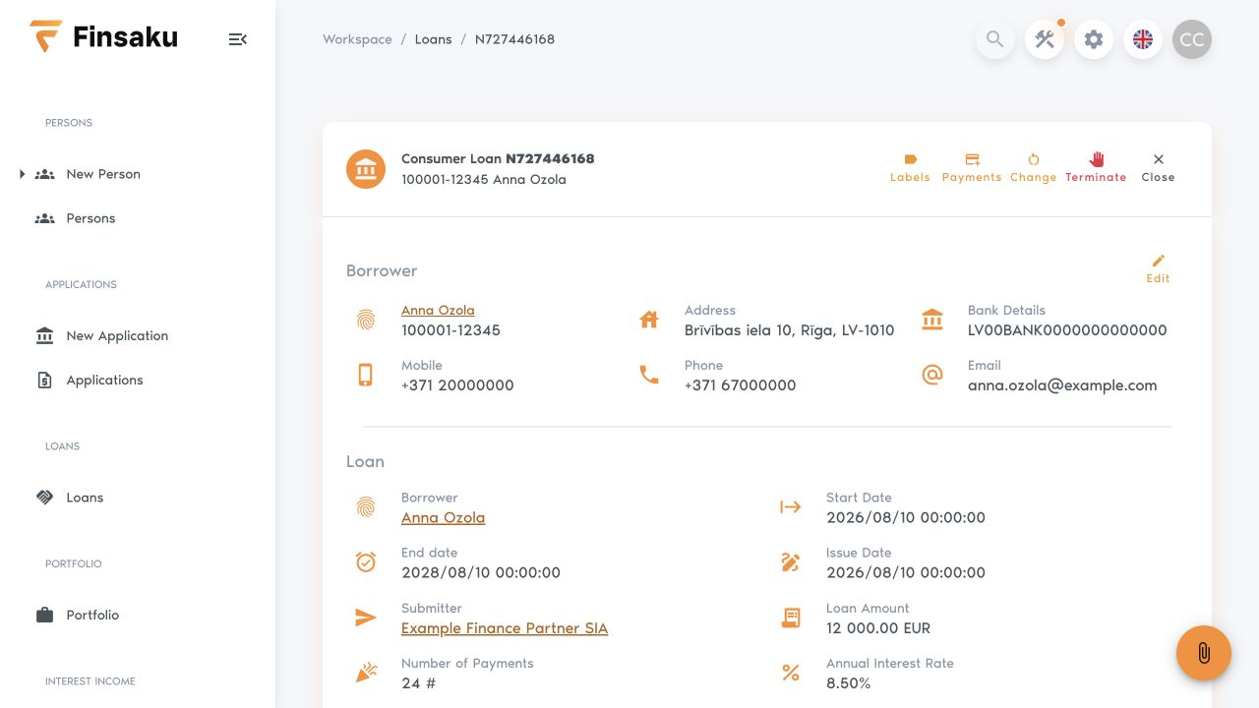Open Persons in sidebar
This screenshot has width=1259, height=708.
[x=90, y=218]
